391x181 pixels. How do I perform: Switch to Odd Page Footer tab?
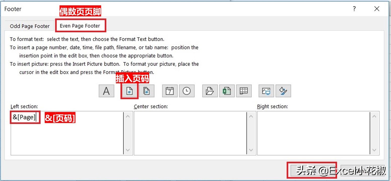30,26
